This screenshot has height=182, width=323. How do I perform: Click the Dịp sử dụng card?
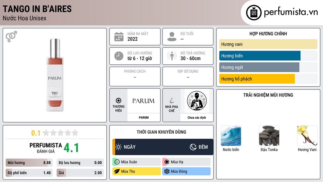tap(188, 76)
